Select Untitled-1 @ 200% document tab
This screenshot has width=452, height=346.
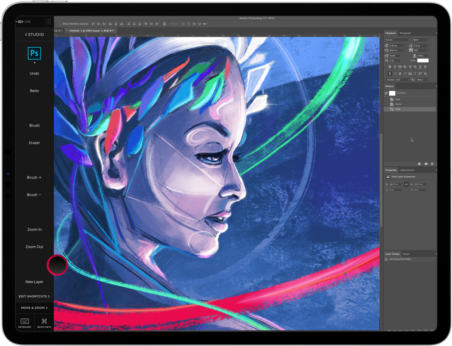92,31
